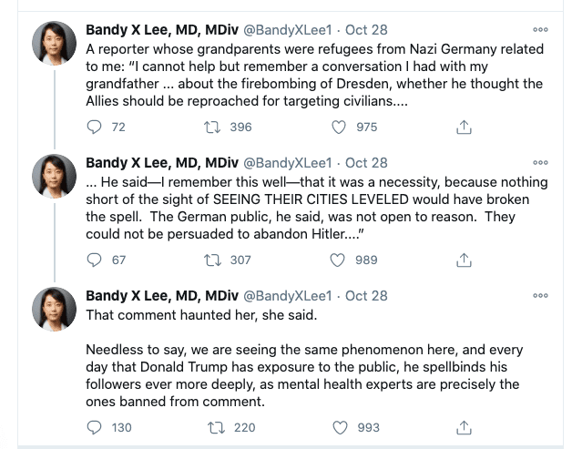The width and height of the screenshot is (572, 449).
Task: Retweet the tweet with 307 retweets
Action: click(x=212, y=260)
